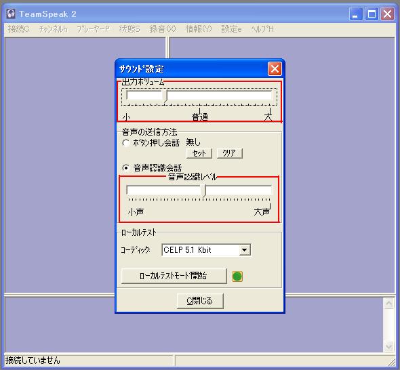The height and width of the screenshot is (370, 400).
Task: Click the C閉じる button
Action: (200, 301)
